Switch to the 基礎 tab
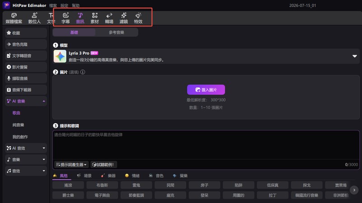This screenshot has height=203, width=362. 74,32
